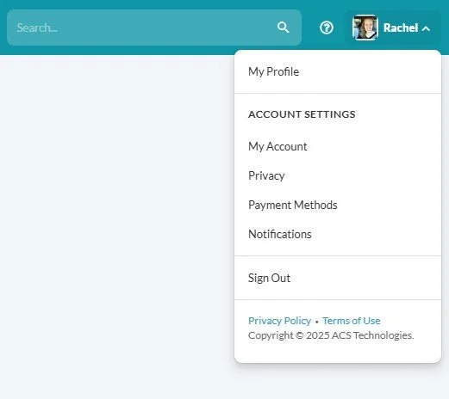This screenshot has height=399, width=449.
Task: Click the Rachel username label
Action: [x=401, y=28]
